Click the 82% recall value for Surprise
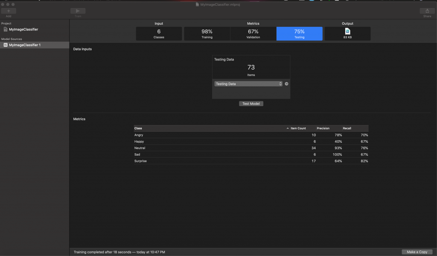437x256 pixels. point(364,161)
